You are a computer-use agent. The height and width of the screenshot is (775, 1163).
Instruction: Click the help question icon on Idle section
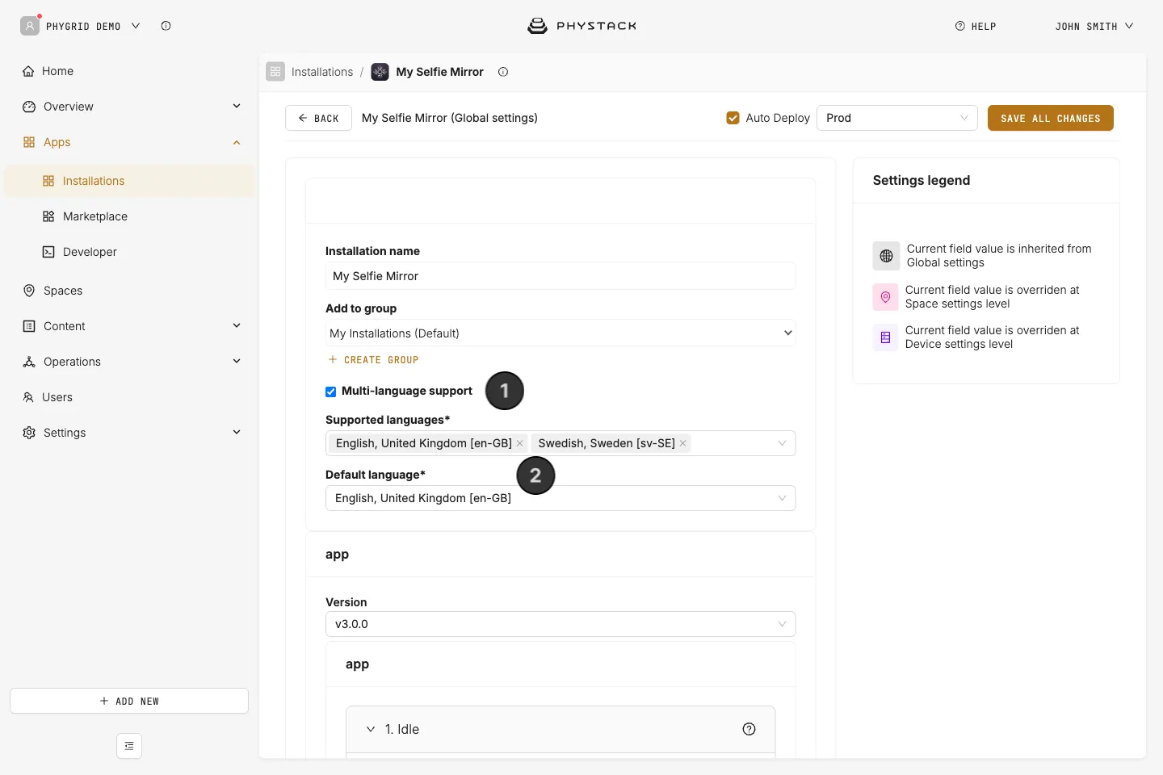pyautogui.click(x=749, y=729)
